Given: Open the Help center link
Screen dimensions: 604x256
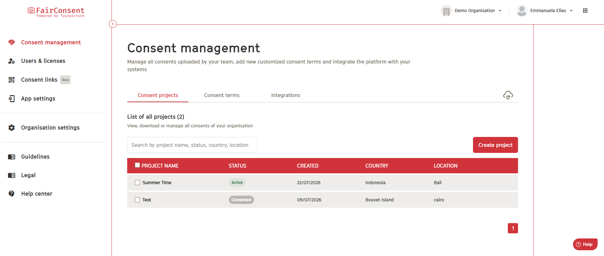Looking at the screenshot, I should (36, 194).
